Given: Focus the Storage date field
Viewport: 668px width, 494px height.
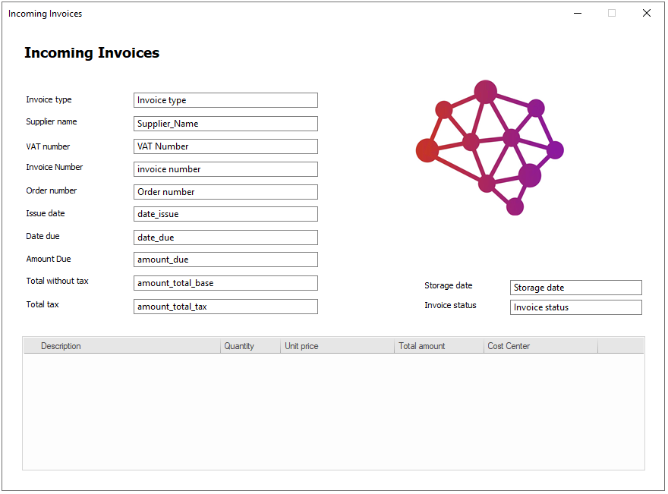Looking at the screenshot, I should [575, 288].
